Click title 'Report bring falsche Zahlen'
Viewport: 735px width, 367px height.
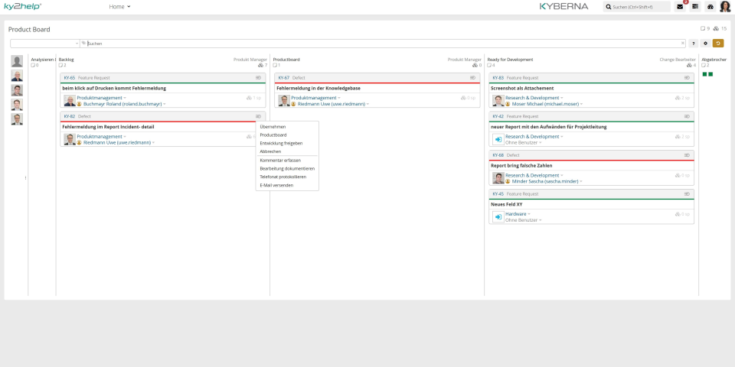pyautogui.click(x=521, y=166)
